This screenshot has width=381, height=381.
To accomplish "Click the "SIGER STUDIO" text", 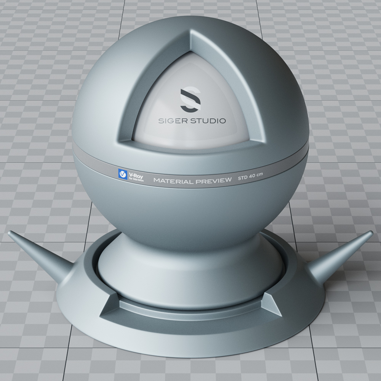I will 192,121.
